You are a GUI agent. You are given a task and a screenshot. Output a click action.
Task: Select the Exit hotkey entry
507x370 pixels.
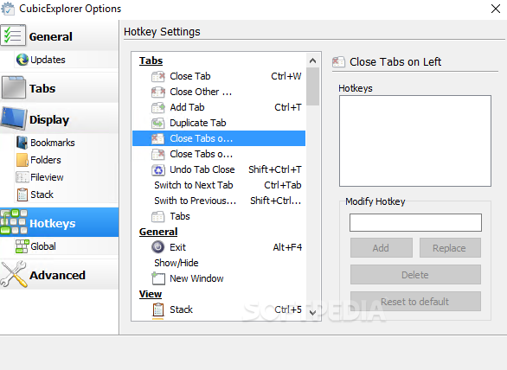point(219,247)
